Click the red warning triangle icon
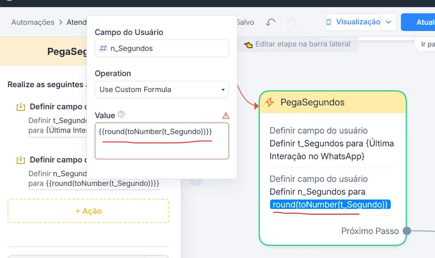Screen dimensions: 435x258 226,116
